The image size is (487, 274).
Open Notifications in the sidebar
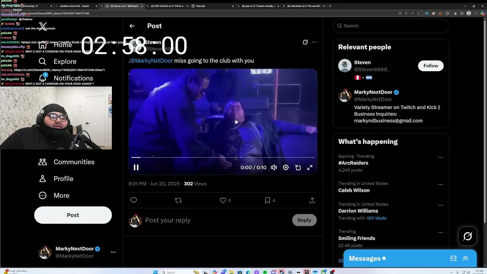click(x=66, y=78)
